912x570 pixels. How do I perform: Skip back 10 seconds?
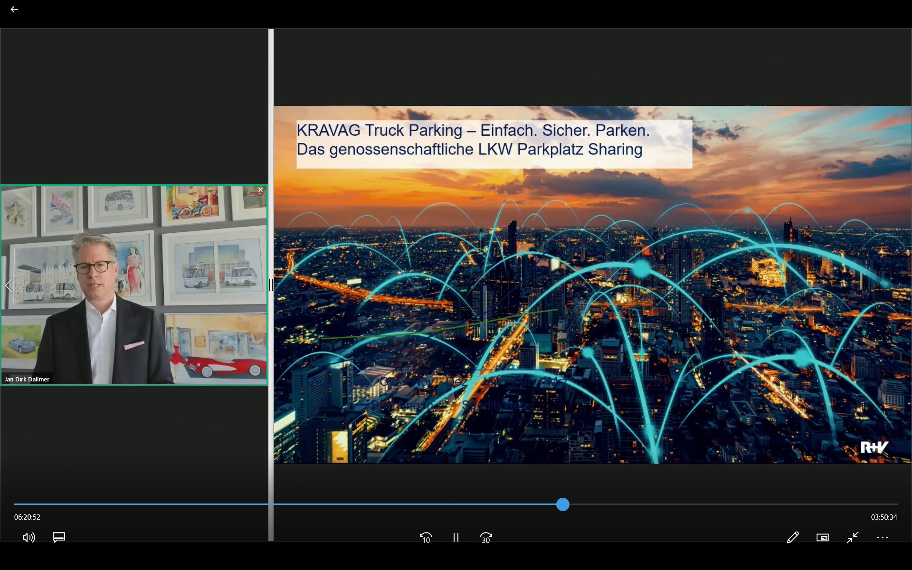click(x=426, y=538)
